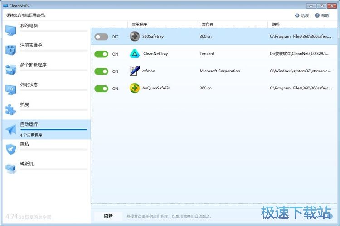Click the options (选项) gear icon
Viewport: 340px width, 226px height.
click(x=297, y=15)
